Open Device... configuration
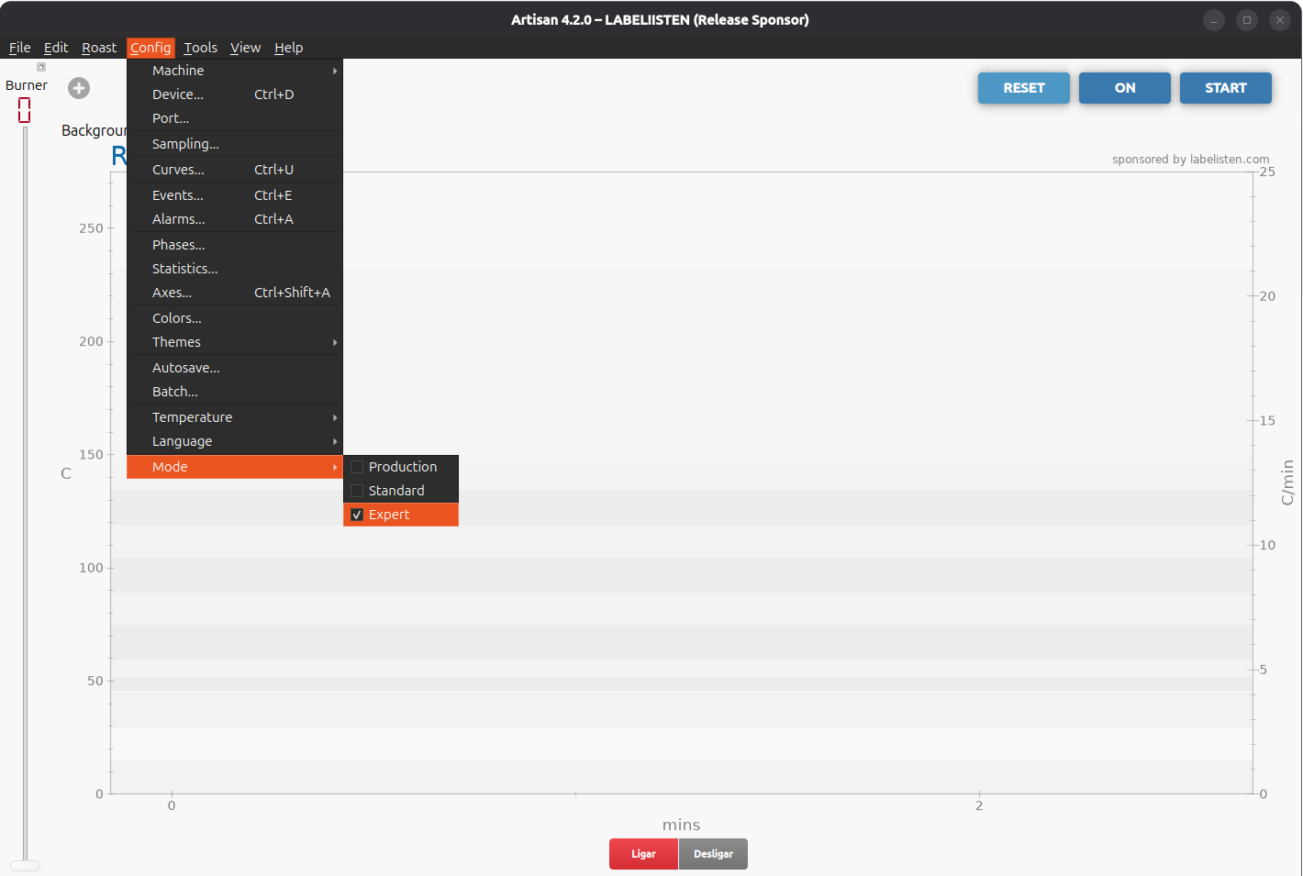Image resolution: width=1303 pixels, height=876 pixels. (x=235, y=94)
